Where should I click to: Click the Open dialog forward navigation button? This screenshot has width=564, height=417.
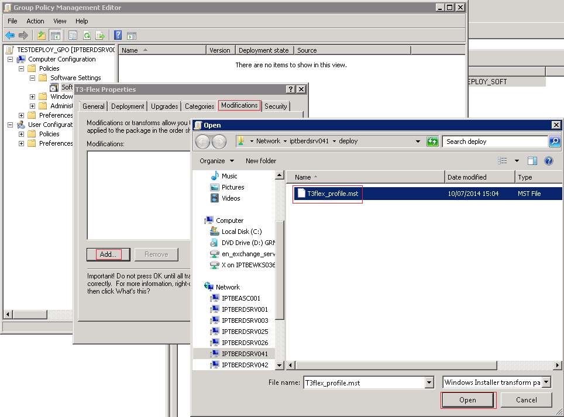pyautogui.click(x=219, y=142)
